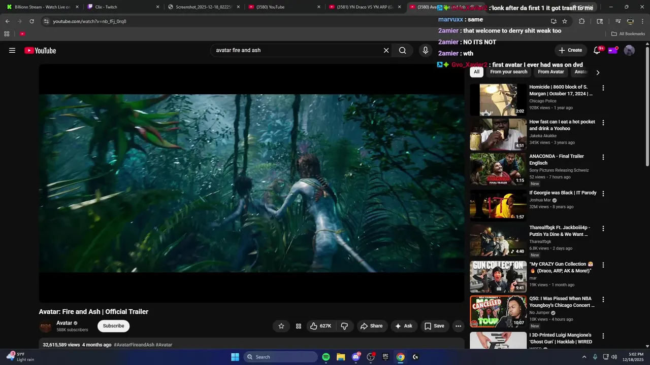Click the site information icon in address bar

click(x=46, y=21)
